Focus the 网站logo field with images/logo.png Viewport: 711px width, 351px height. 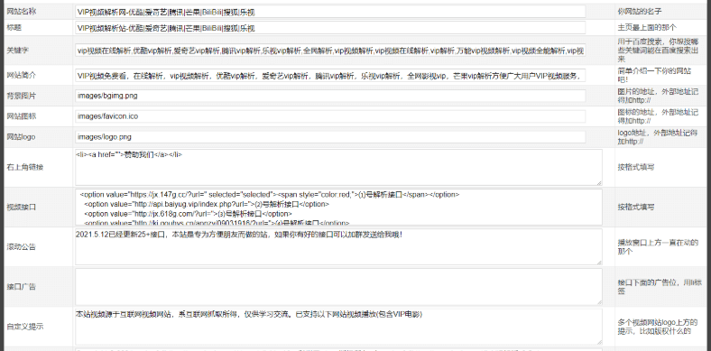click(x=330, y=136)
